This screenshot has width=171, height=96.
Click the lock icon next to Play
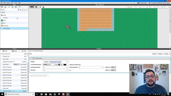point(43,7)
